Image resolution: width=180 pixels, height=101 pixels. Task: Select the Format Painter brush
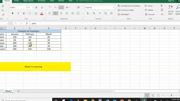click(3, 15)
